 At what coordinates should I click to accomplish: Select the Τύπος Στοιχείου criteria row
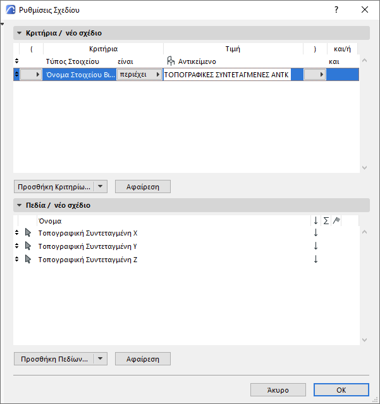[x=73, y=61]
